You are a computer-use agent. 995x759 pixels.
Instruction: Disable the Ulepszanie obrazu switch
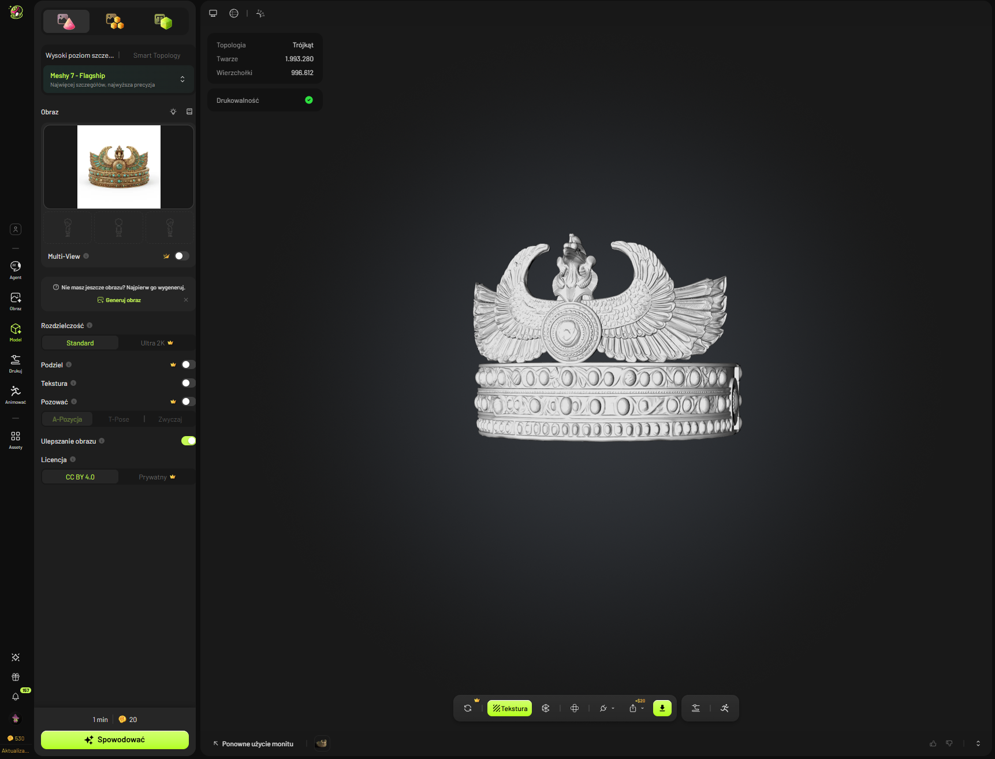pyautogui.click(x=188, y=441)
